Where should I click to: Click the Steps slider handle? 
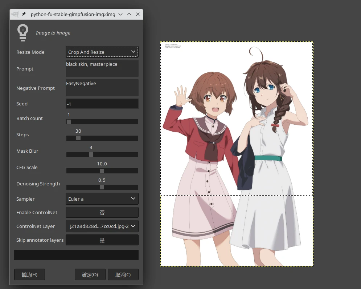pos(78,138)
